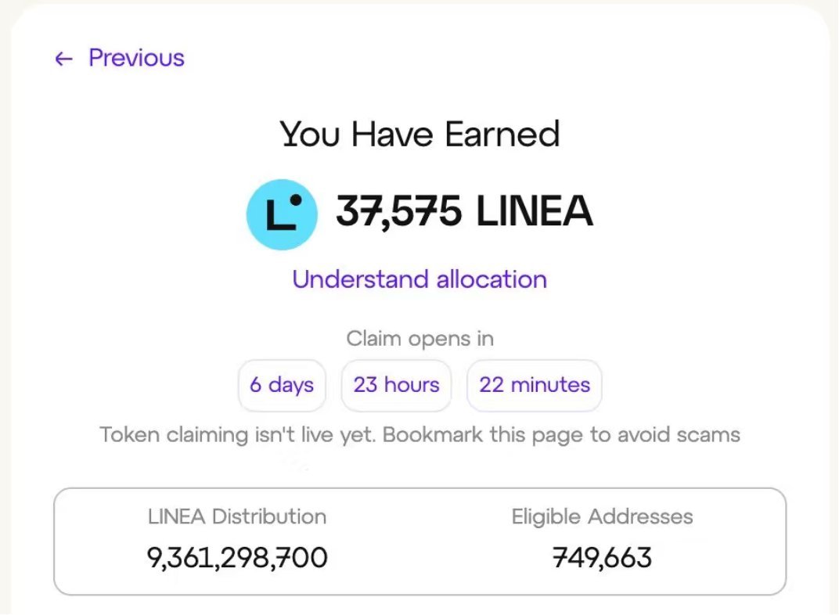Click the Bookmark this page to avoid scams text
Image resolution: width=839 pixels, height=615 pixels.
(x=562, y=434)
